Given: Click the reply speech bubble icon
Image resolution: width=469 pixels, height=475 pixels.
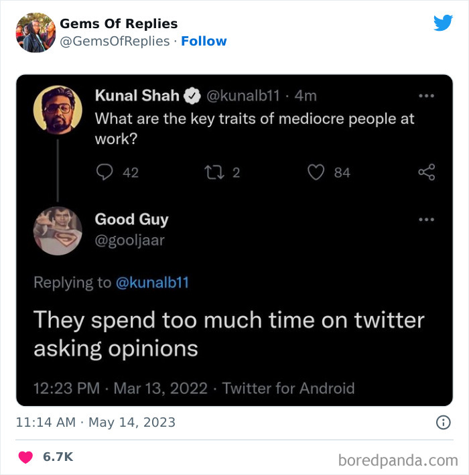Looking at the screenshot, I should coord(106,172).
